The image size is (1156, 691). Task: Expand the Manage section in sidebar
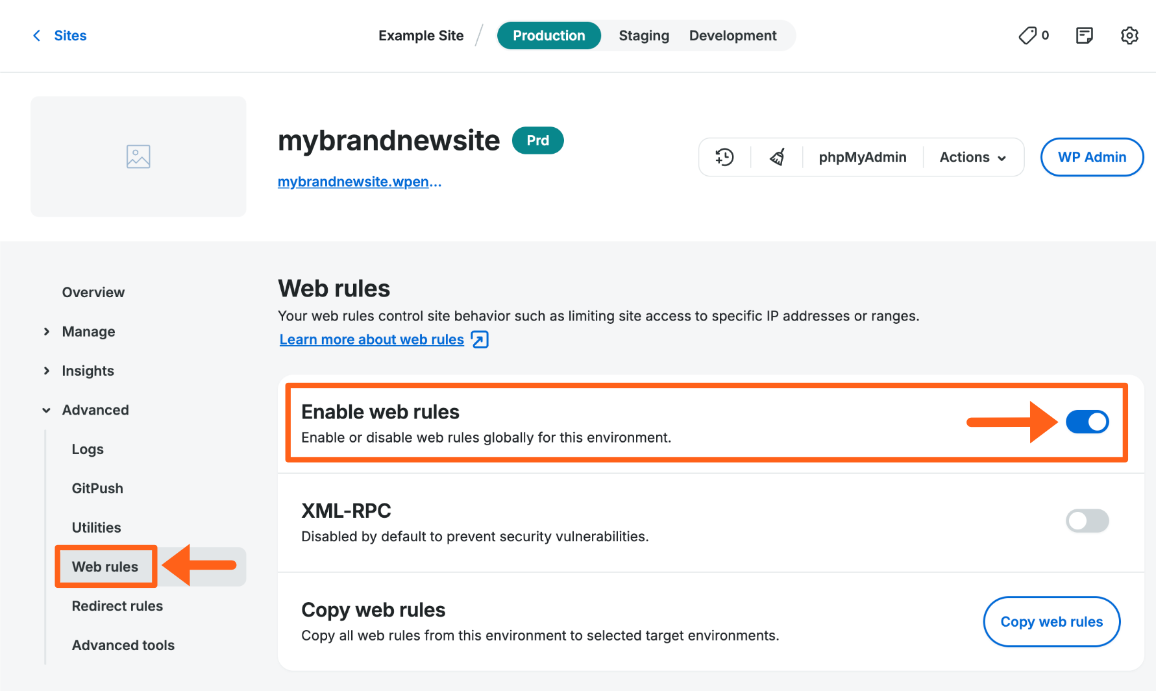point(88,332)
